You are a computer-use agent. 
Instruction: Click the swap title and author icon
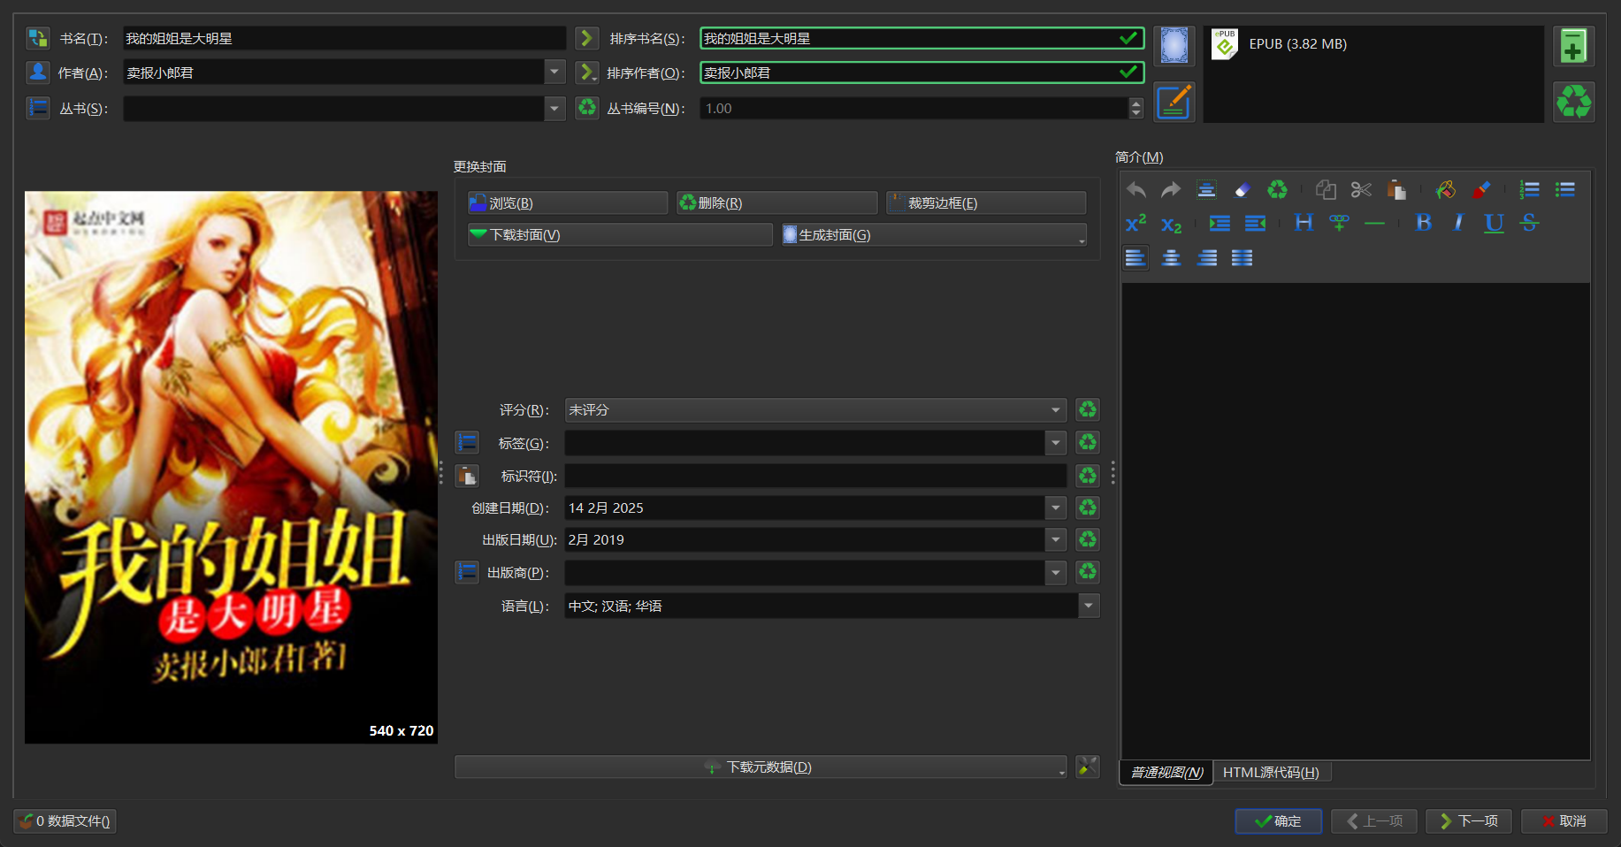point(38,38)
